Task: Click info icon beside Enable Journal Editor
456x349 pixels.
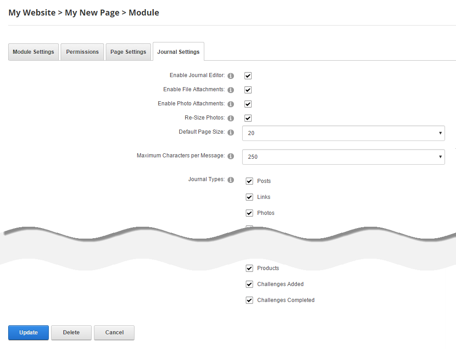Action: click(x=231, y=76)
